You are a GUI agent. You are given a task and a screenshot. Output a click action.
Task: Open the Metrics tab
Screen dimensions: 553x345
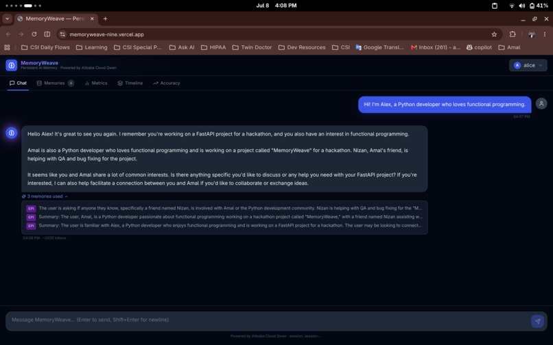(96, 83)
